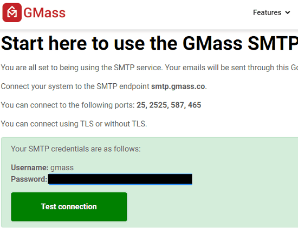The height and width of the screenshot is (228, 298).
Task: Click the blacked-out password field
Action: [x=120, y=179]
